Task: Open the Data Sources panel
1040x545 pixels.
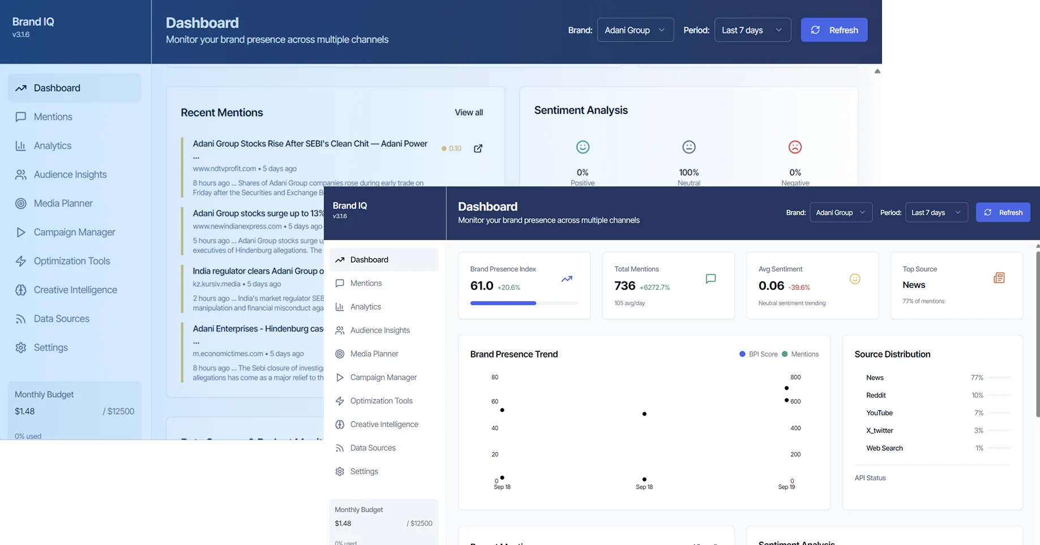Action: pos(372,448)
